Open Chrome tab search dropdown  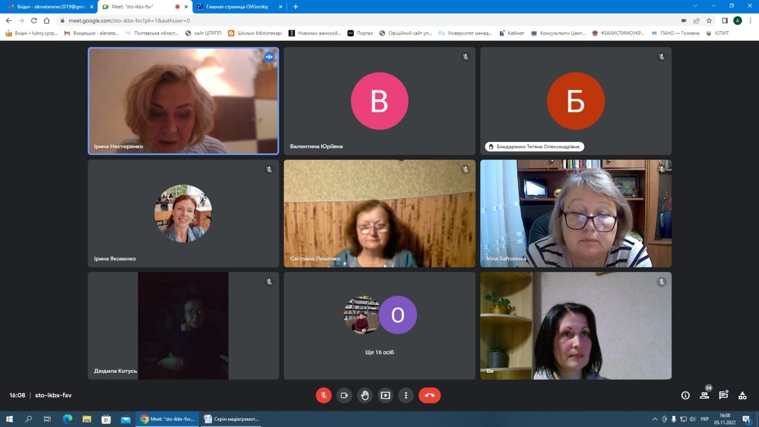click(695, 6)
